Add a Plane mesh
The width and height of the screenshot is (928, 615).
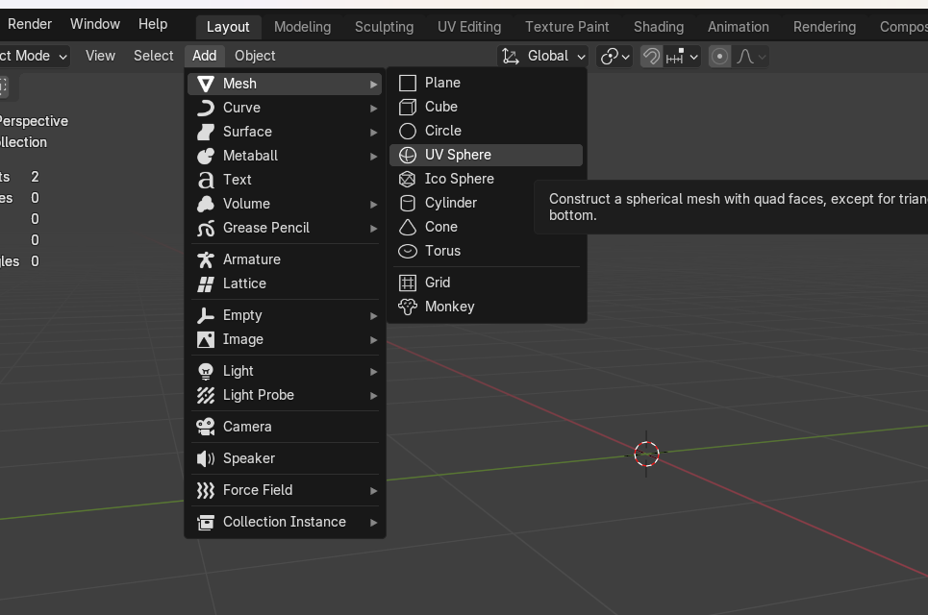pyautogui.click(x=486, y=83)
